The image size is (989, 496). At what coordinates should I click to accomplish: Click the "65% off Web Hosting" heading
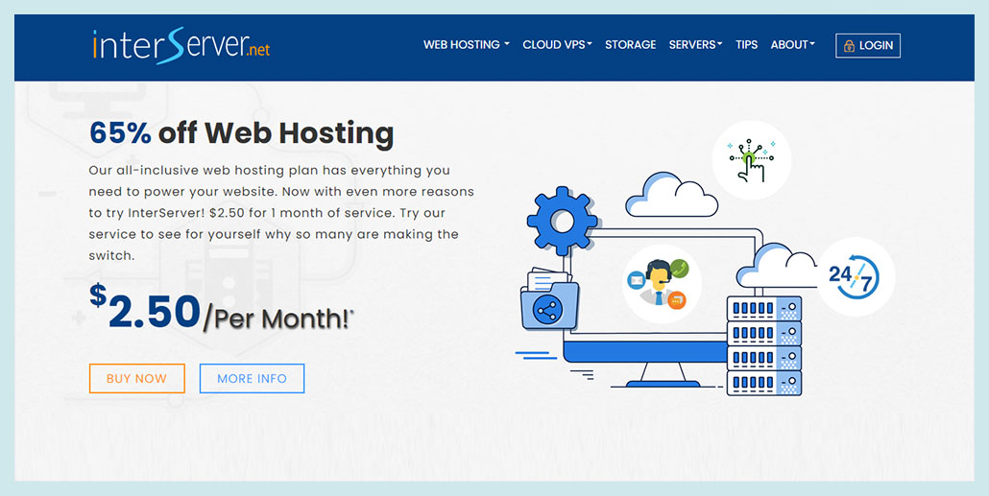click(242, 133)
